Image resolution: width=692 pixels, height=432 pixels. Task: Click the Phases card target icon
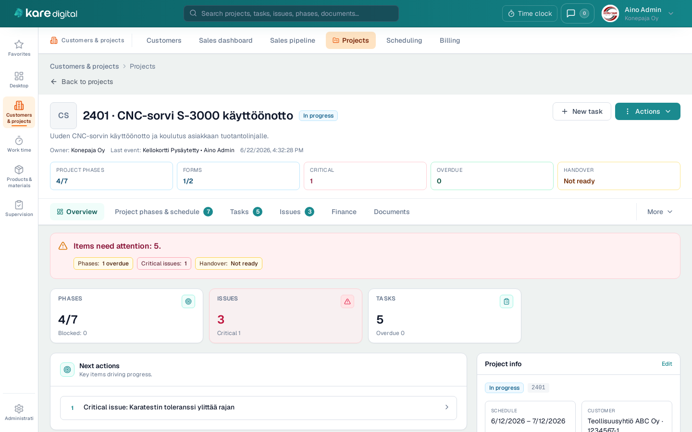click(x=188, y=301)
